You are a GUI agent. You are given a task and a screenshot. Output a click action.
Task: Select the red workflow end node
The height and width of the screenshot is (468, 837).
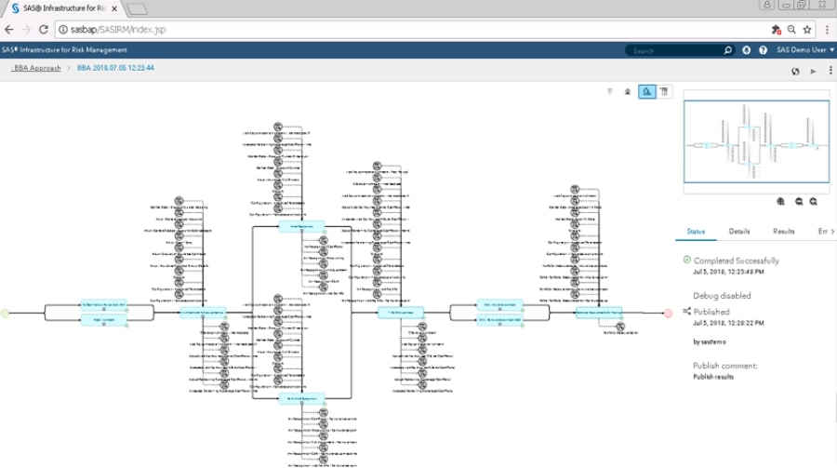(668, 313)
